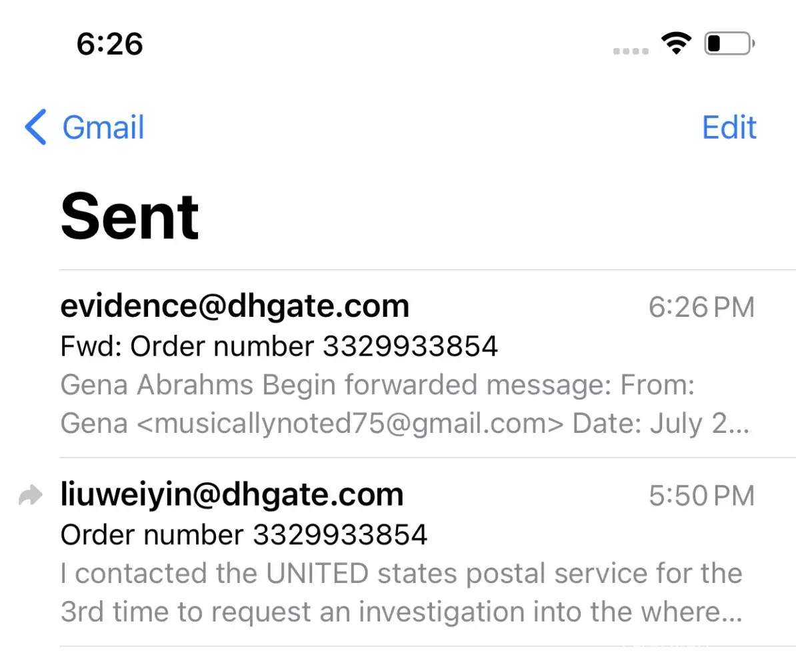Select the Fwd: Order number 3329933854 subject
The height and width of the screenshot is (667, 796).
click(279, 346)
